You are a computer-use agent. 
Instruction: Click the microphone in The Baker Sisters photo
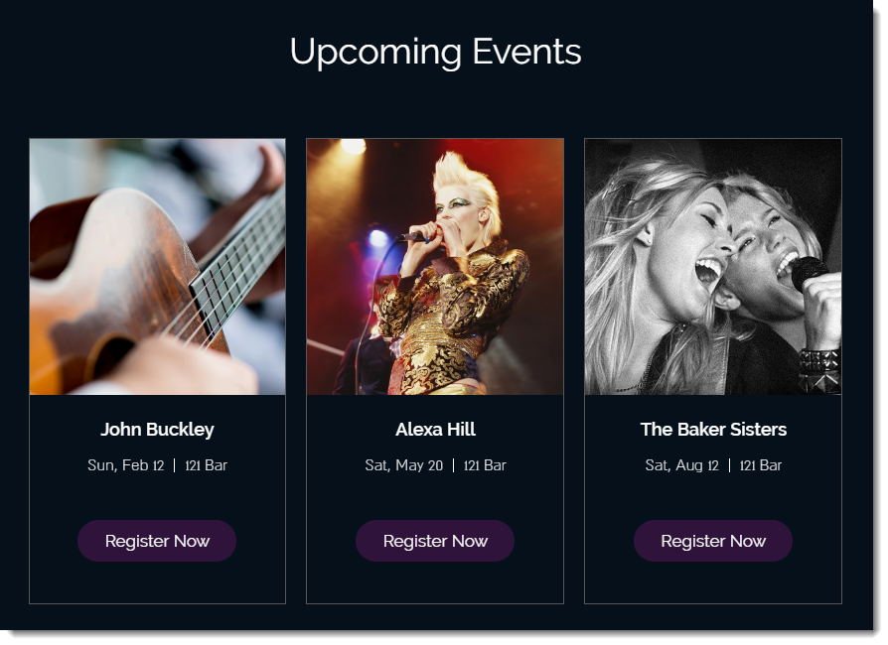(810, 271)
